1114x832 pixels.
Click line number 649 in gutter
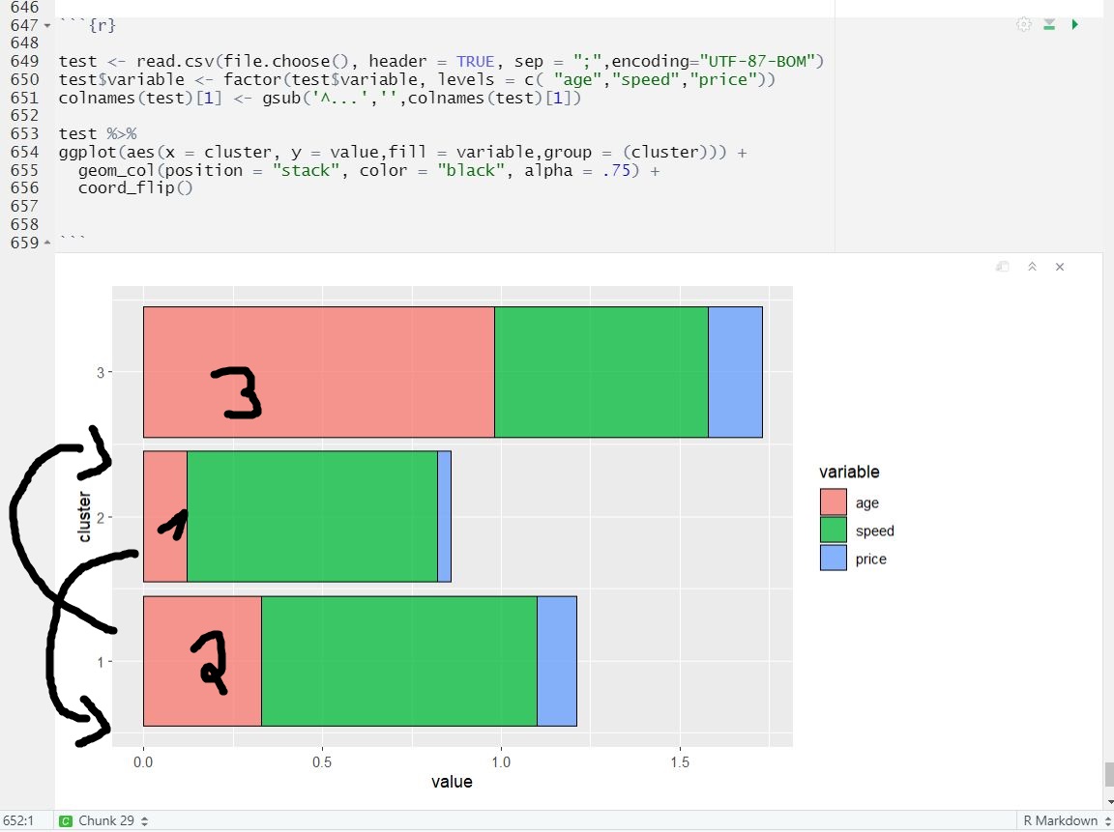click(x=25, y=61)
